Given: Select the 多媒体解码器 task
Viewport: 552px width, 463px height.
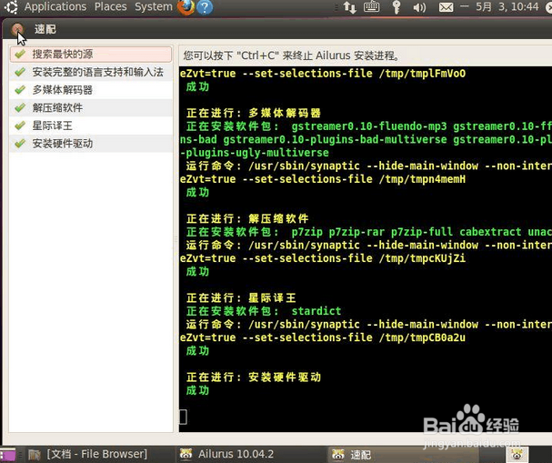Looking at the screenshot, I should (91, 90).
